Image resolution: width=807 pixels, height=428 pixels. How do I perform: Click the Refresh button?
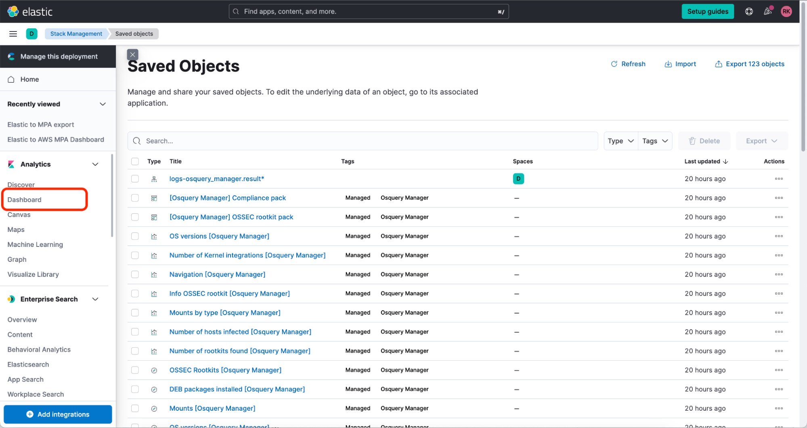pyautogui.click(x=628, y=64)
